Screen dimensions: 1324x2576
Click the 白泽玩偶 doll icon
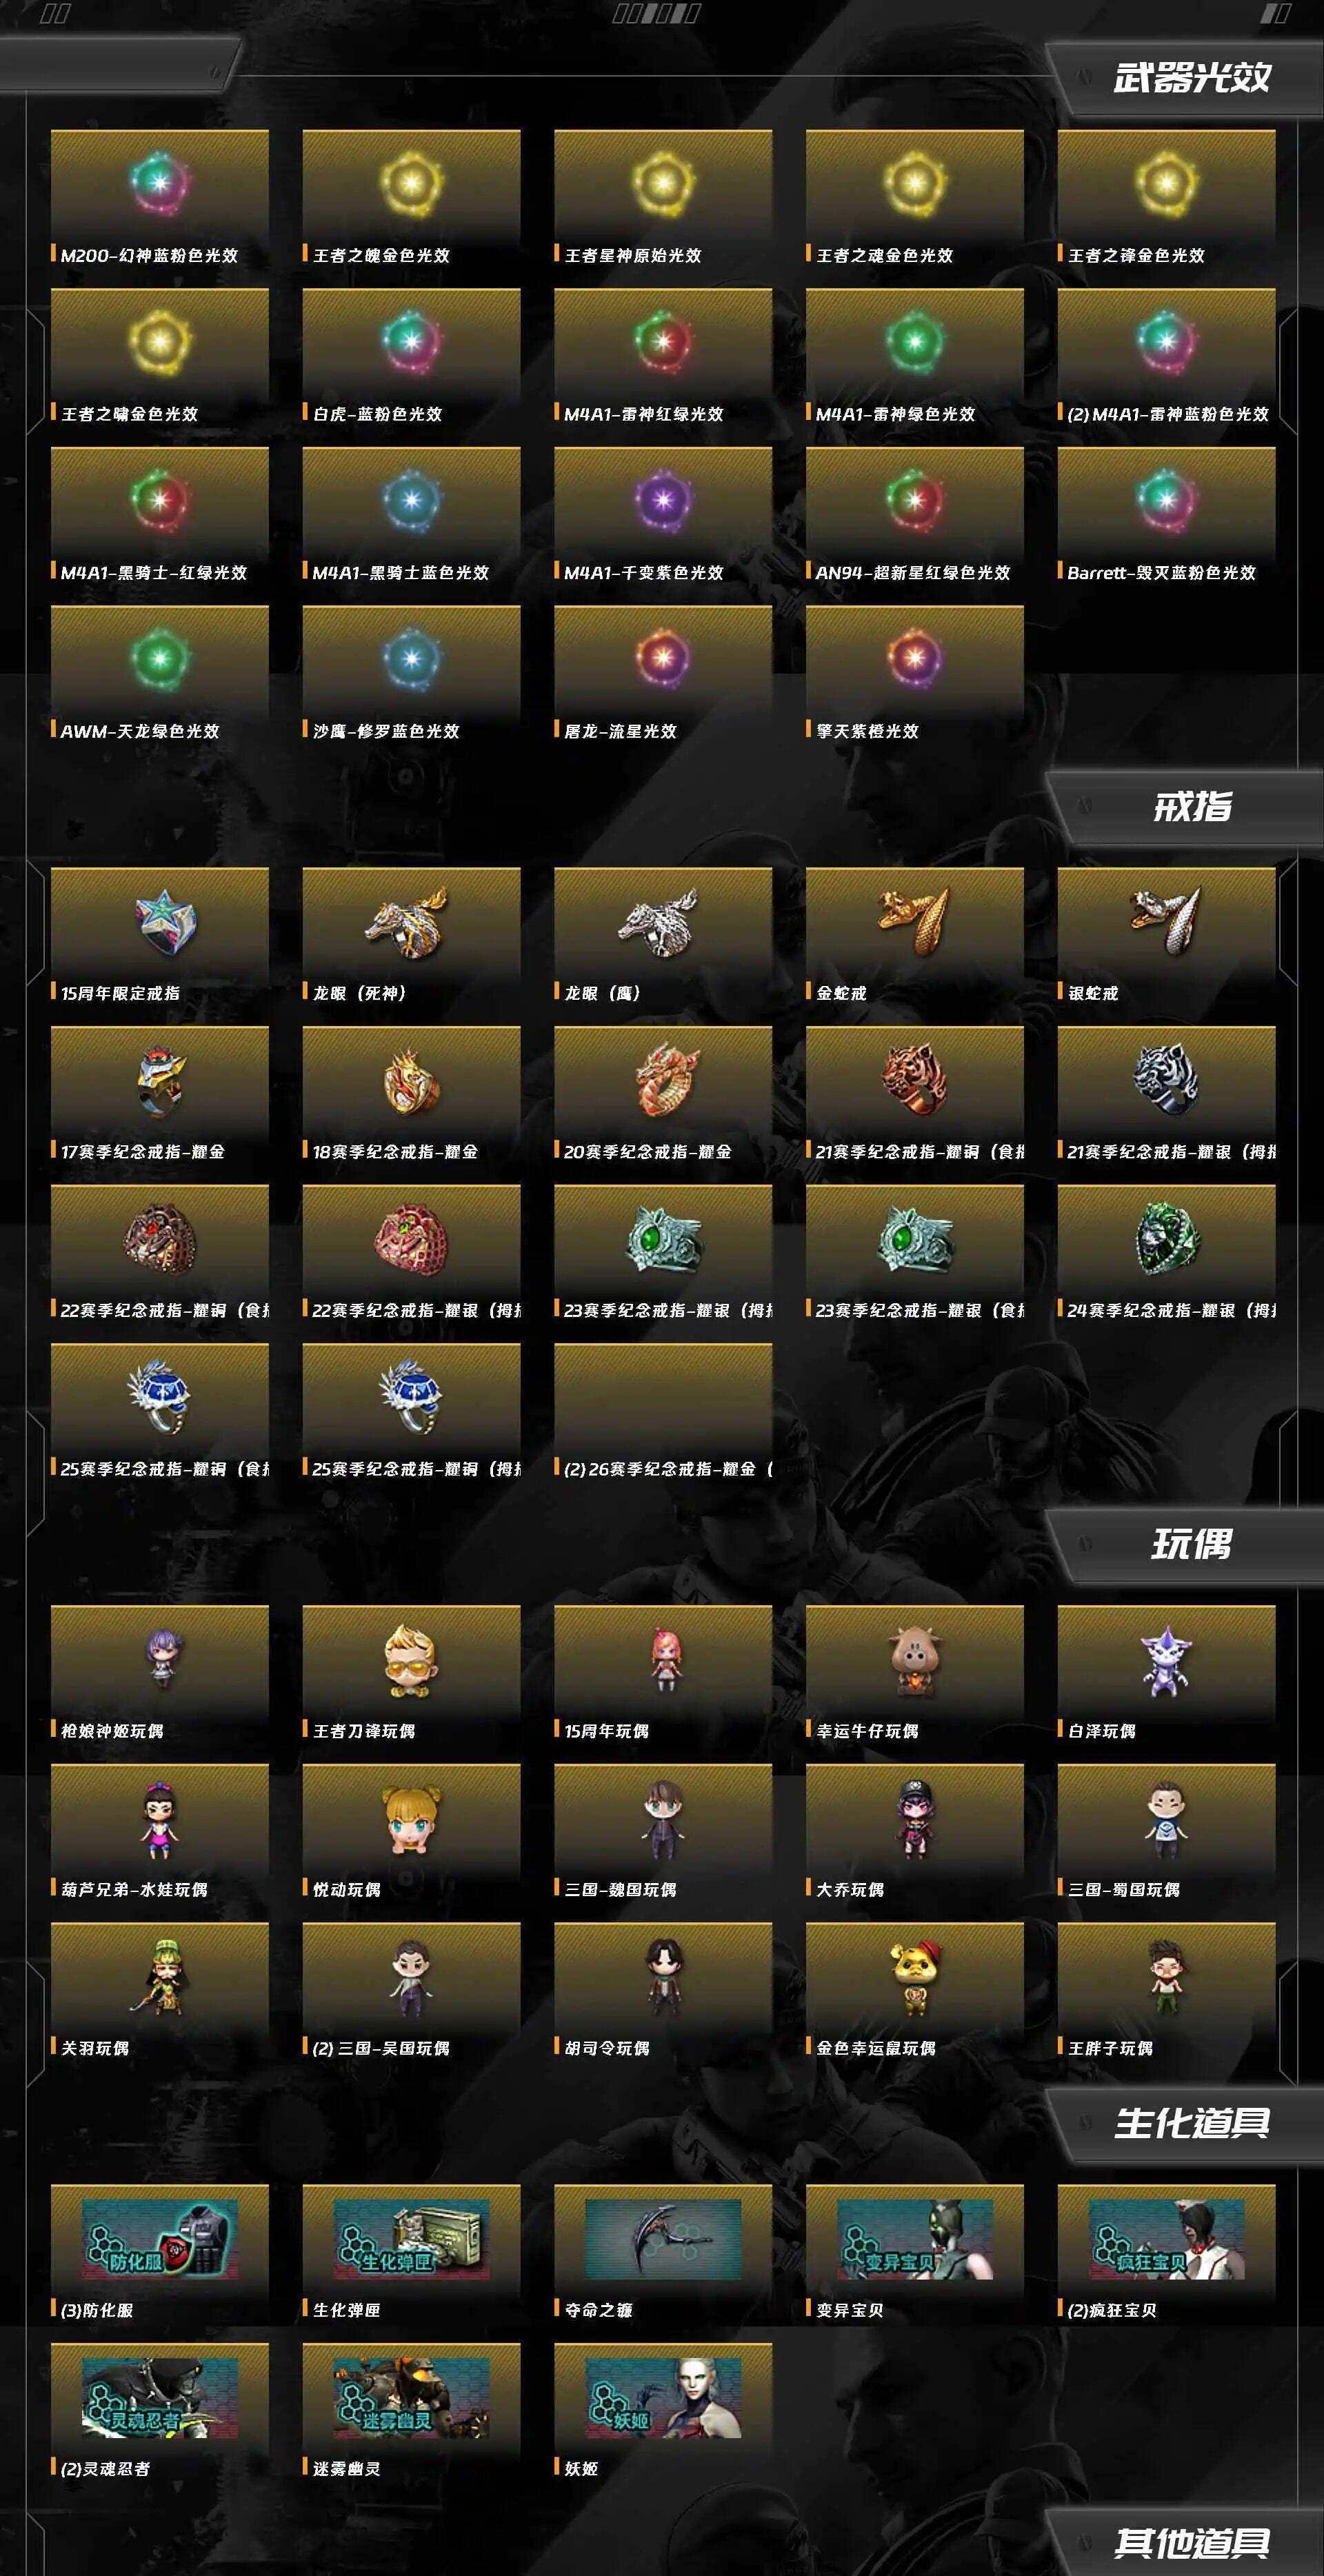tap(1165, 1661)
